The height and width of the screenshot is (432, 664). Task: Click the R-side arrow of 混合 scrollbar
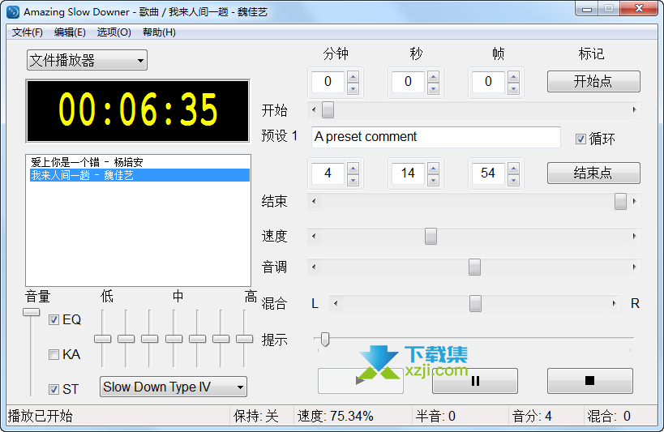pos(614,303)
